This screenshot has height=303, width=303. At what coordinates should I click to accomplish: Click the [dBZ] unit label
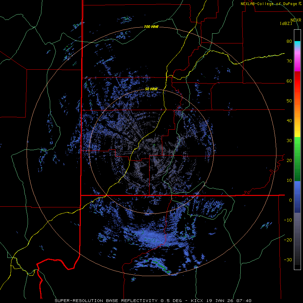coord(286,24)
